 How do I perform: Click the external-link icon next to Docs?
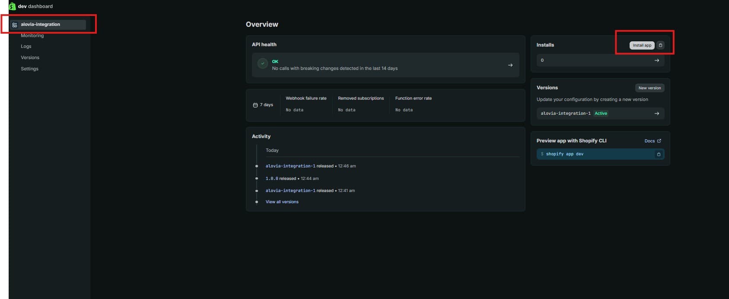tap(659, 141)
